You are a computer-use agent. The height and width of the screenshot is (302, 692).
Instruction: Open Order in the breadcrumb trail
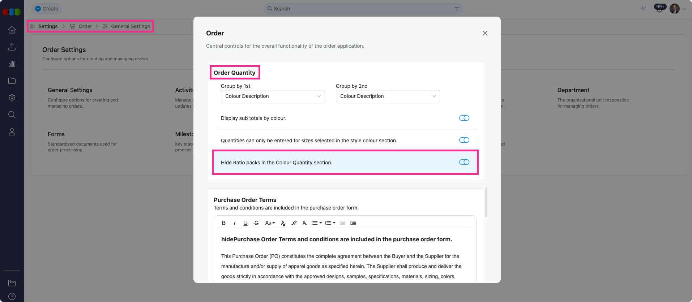tap(85, 26)
